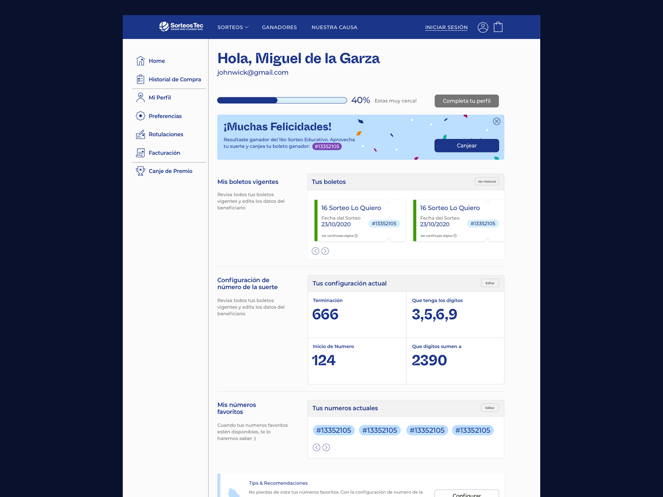This screenshot has width=663, height=497.
Task: Click the profile completion progress bar
Action: (282, 100)
